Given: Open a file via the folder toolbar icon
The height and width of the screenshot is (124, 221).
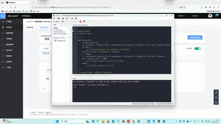Looking at the screenshot, I should (56, 21).
